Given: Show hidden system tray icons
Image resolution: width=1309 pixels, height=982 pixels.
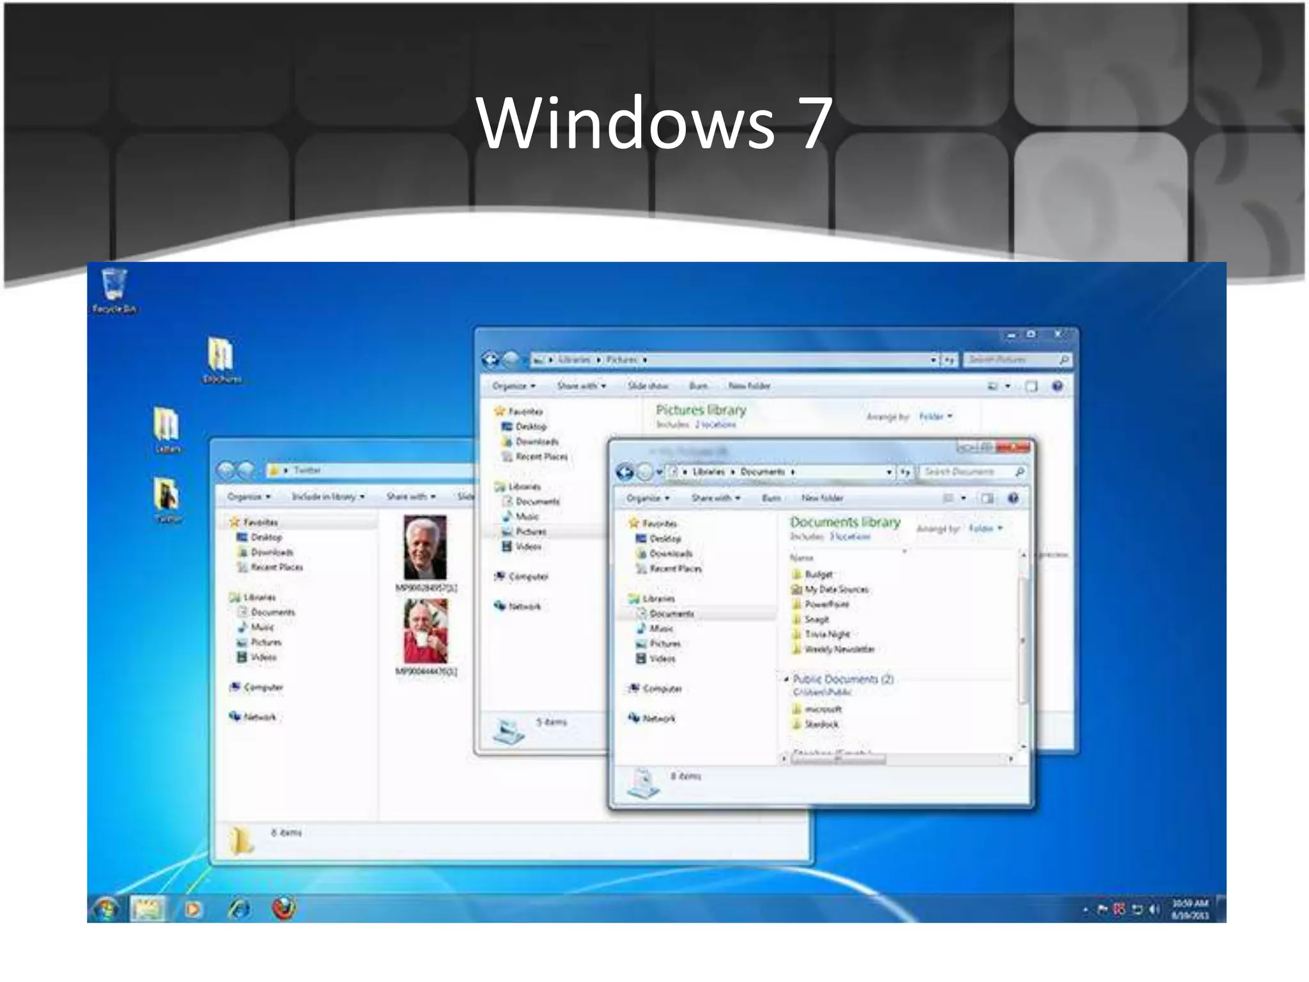Looking at the screenshot, I should tap(1085, 910).
